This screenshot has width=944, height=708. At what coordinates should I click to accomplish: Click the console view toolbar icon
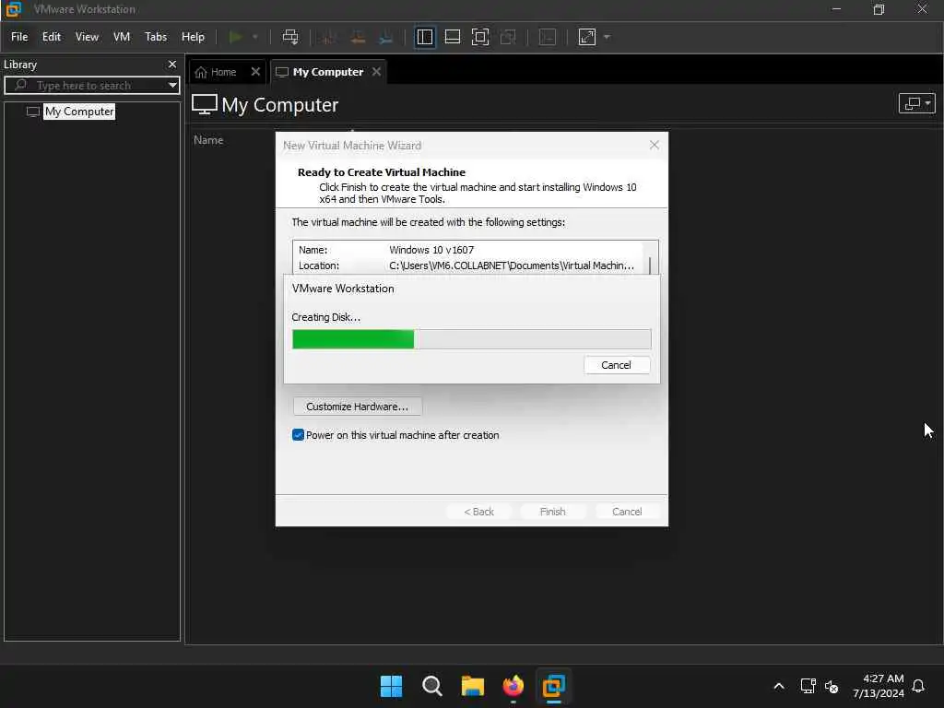click(x=548, y=37)
